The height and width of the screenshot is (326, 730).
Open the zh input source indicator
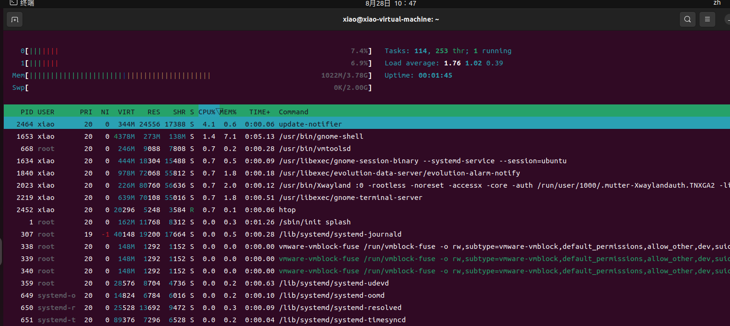point(717,3)
